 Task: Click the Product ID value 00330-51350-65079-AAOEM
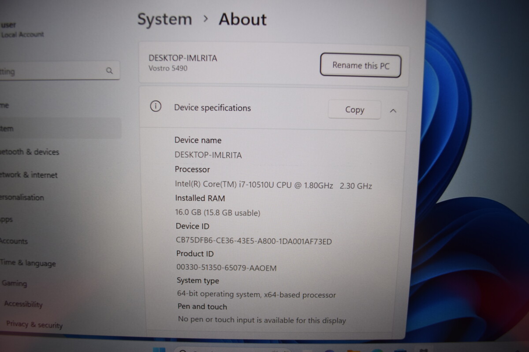(227, 268)
